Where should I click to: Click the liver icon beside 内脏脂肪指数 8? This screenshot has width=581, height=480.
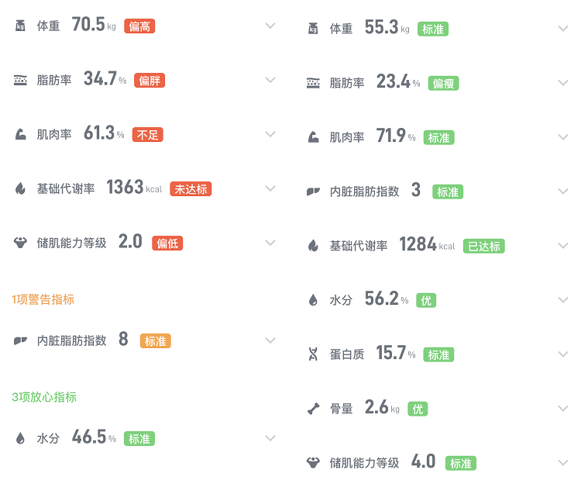20,340
